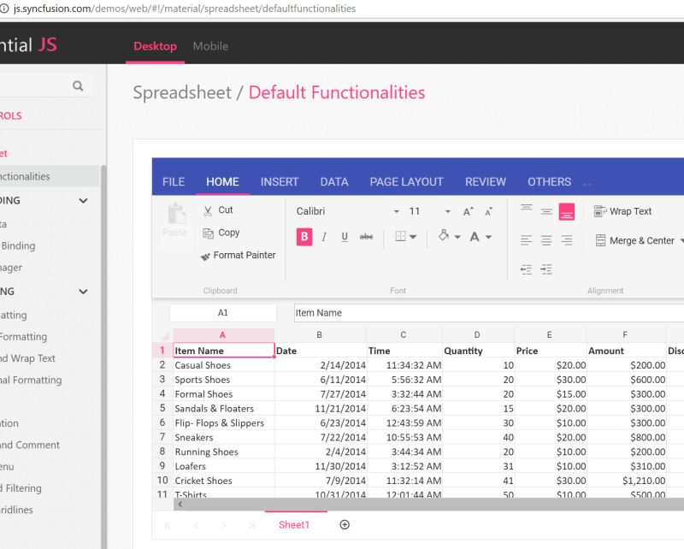Click the Wrap Text icon
The height and width of the screenshot is (549, 684).
[x=628, y=211]
